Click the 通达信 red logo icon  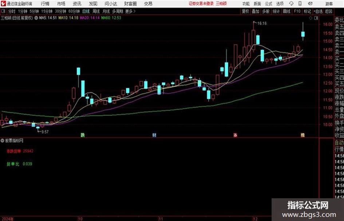[3, 4]
